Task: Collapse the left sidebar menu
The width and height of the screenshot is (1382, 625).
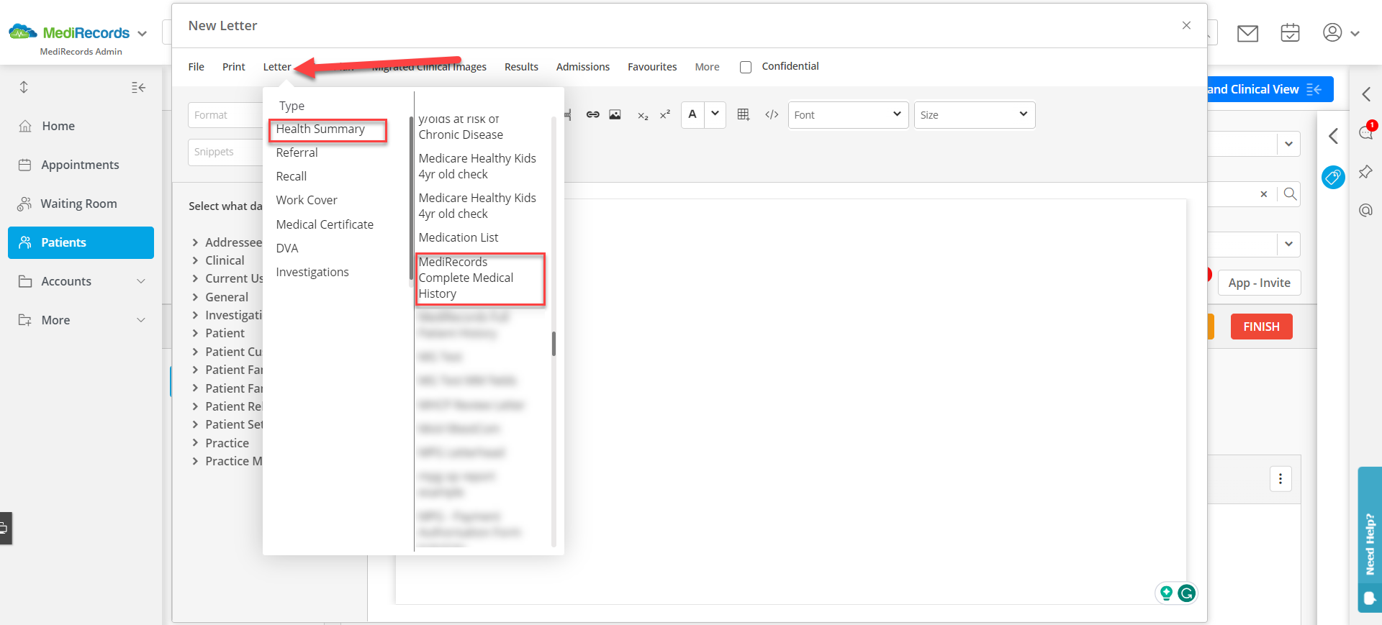Action: click(x=139, y=88)
